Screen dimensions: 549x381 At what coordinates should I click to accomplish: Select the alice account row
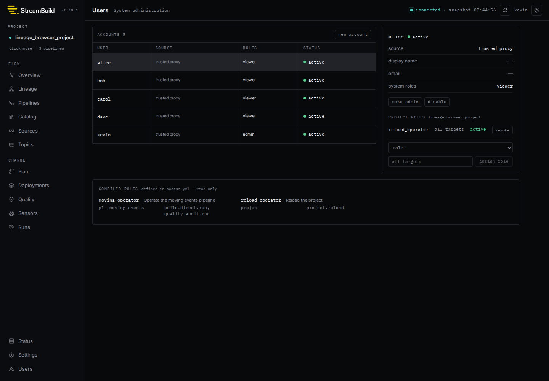(234, 62)
